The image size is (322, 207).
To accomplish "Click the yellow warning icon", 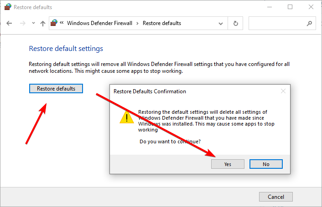I will (x=127, y=117).
